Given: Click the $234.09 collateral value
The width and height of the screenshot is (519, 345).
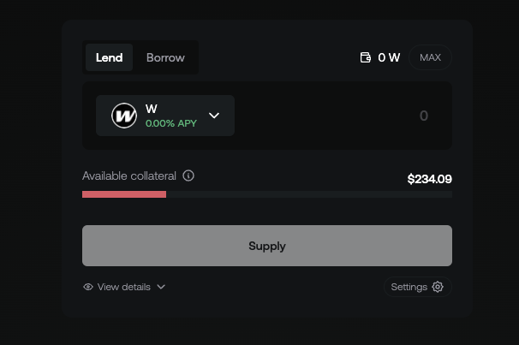Looking at the screenshot, I should click(x=430, y=179).
